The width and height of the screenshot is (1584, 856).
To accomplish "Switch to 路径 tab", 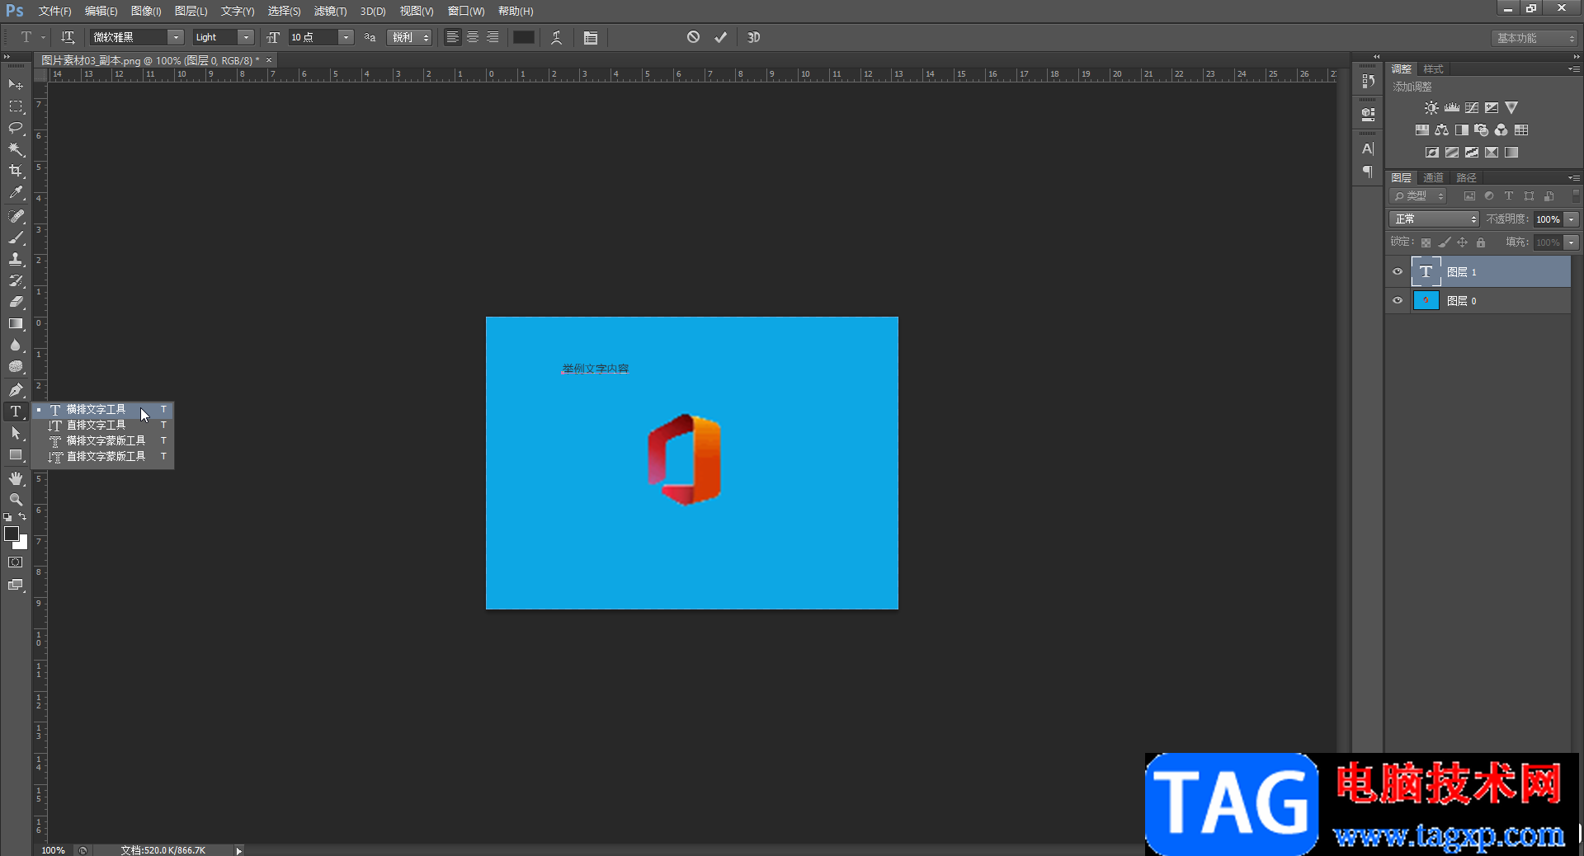I will 1466,178.
